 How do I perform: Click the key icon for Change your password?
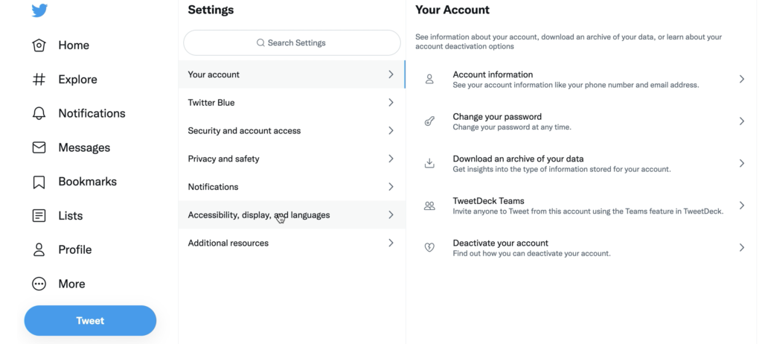[x=429, y=121]
